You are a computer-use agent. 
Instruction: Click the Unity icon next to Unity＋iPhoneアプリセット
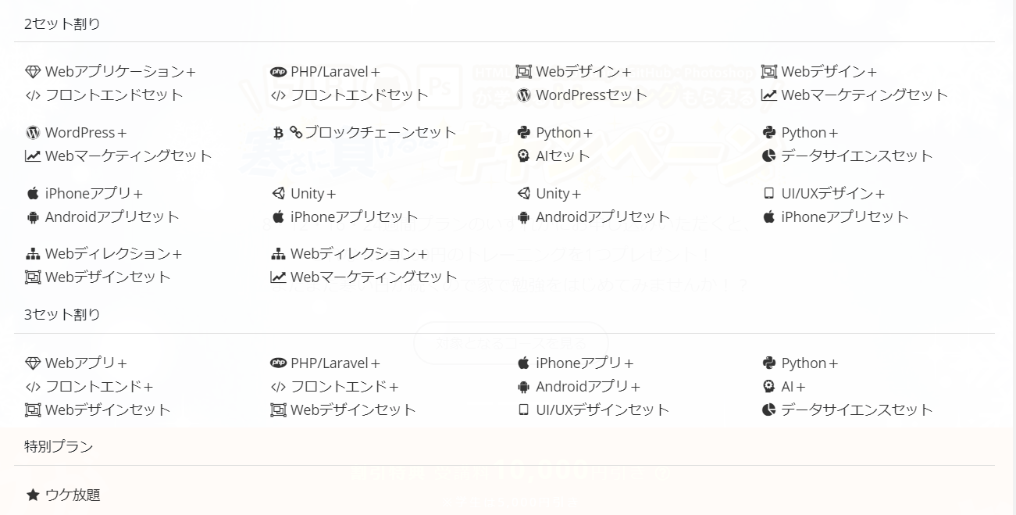click(x=277, y=192)
